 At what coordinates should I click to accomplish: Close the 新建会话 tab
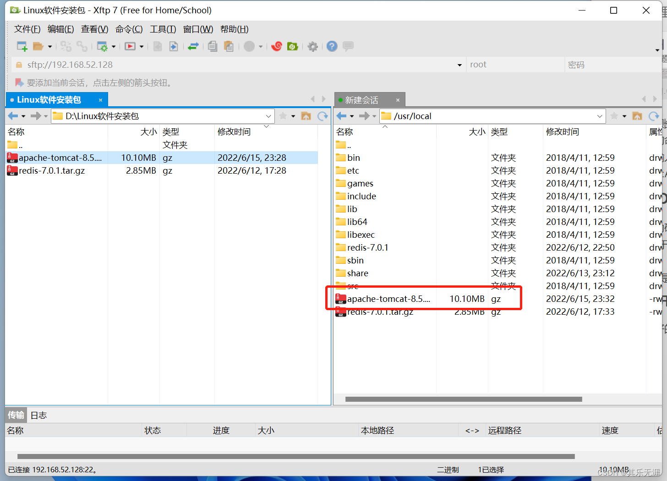(x=398, y=100)
